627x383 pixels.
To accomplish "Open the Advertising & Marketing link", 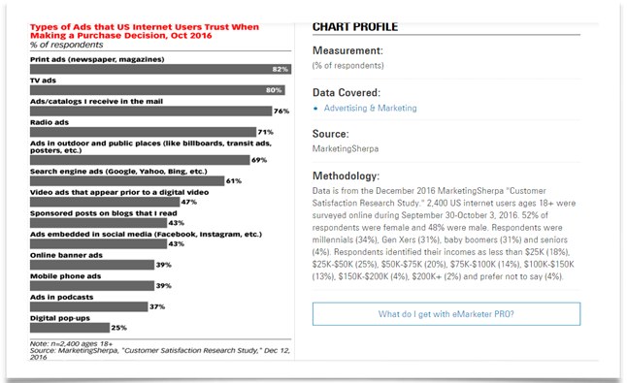I will coord(370,109).
